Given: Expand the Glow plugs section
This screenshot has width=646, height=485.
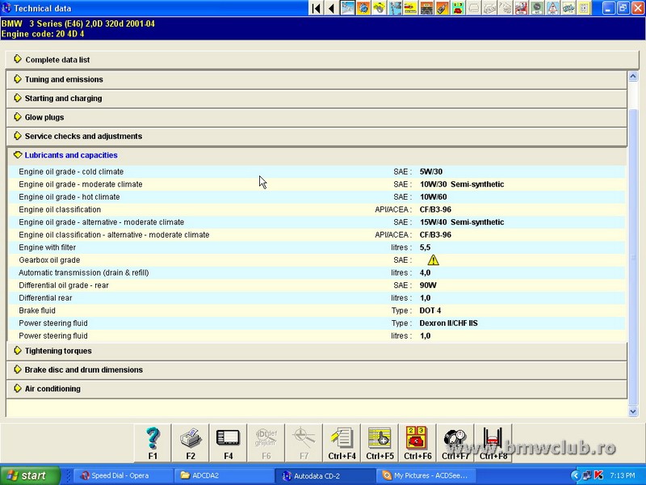Looking at the screenshot, I should (x=44, y=117).
